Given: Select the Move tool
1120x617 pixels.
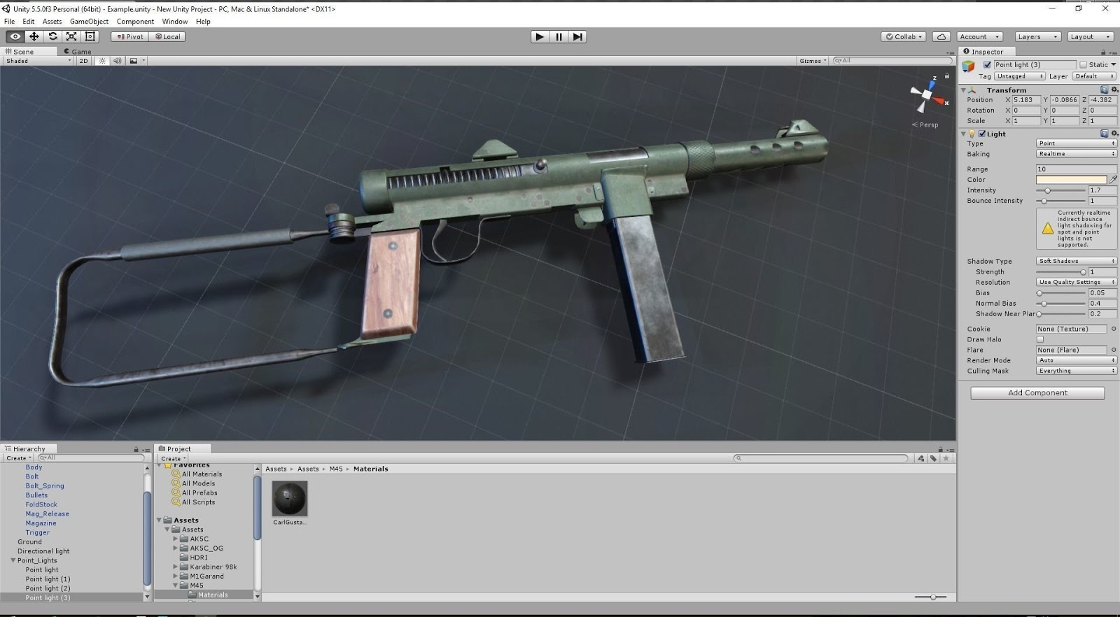Looking at the screenshot, I should click(x=34, y=36).
